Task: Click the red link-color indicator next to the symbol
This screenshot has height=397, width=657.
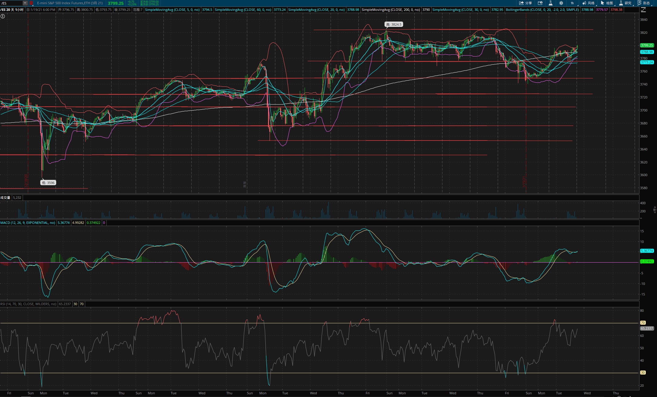Action: point(31,3)
